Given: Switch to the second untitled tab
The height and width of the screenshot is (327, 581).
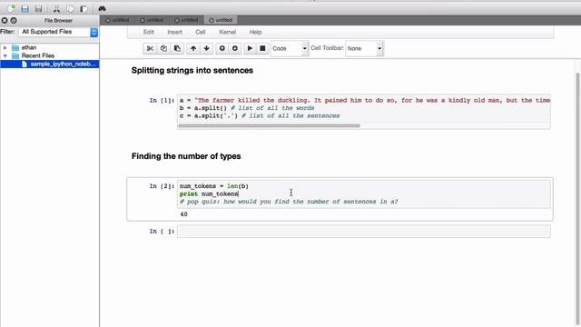Looking at the screenshot, I should click(152, 20).
